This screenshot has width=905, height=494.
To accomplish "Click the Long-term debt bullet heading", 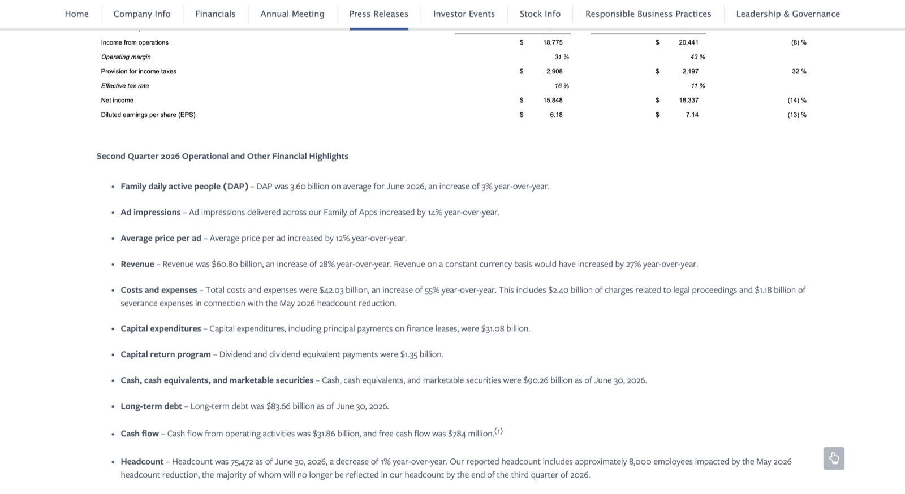I will 151,406.
